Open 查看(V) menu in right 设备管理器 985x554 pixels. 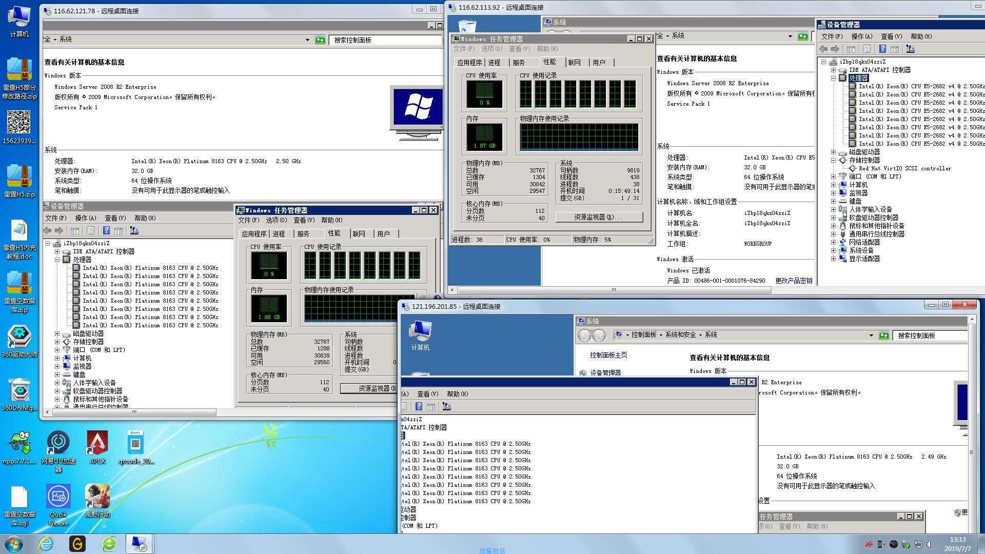891,36
